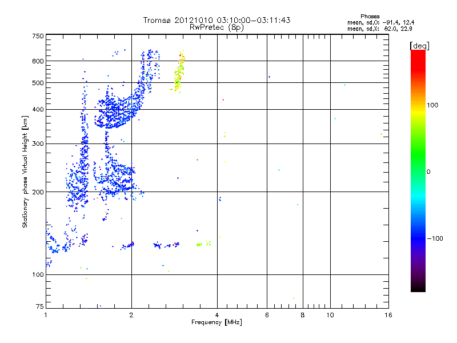
Task: Click the '300' y-axis tick label
Action: [x=38, y=144]
